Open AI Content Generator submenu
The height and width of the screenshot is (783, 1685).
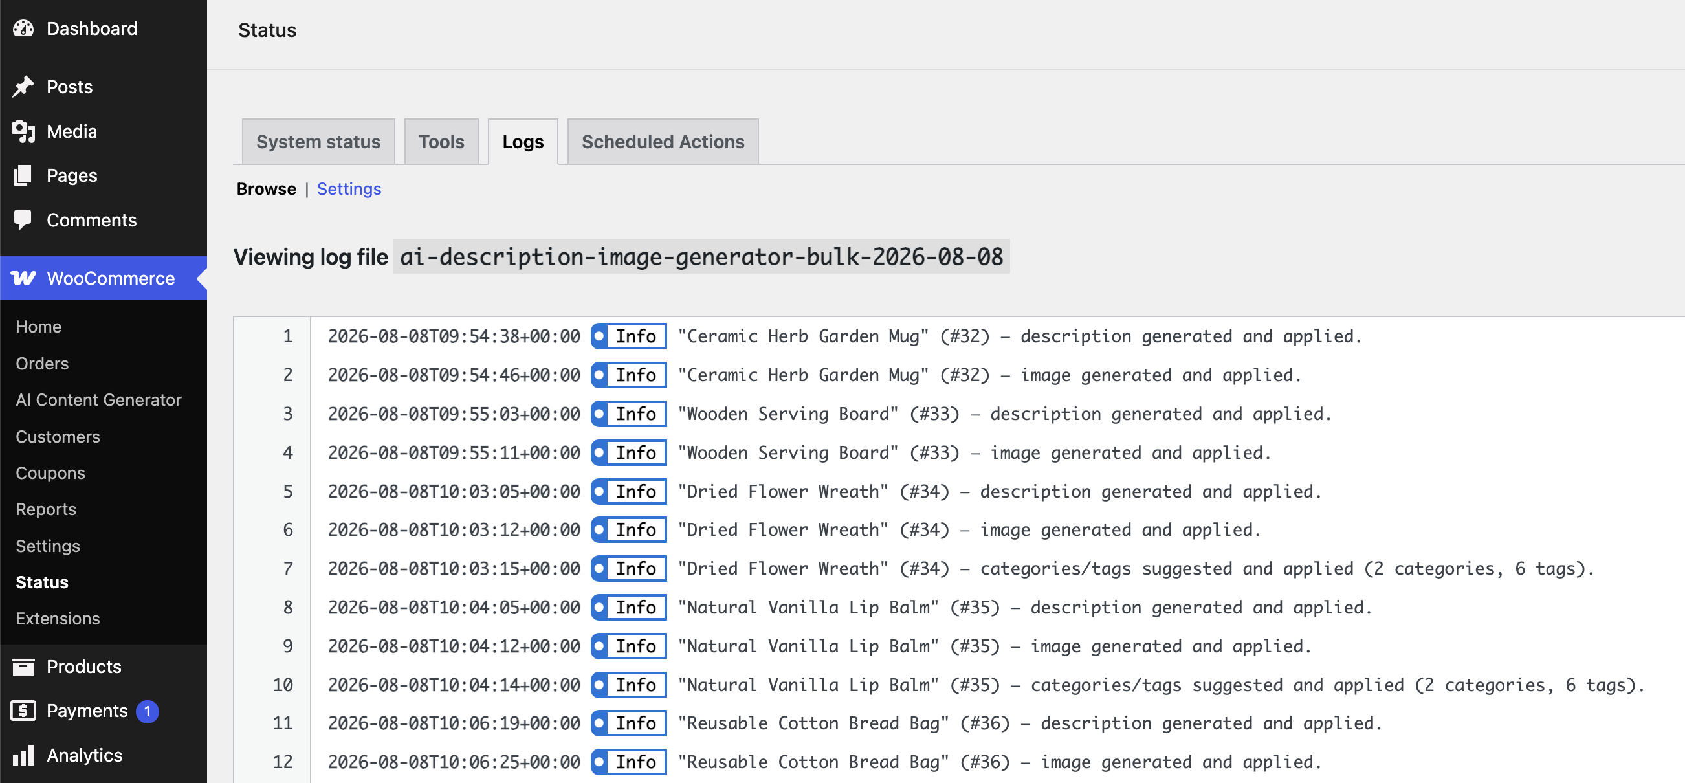[x=99, y=400]
